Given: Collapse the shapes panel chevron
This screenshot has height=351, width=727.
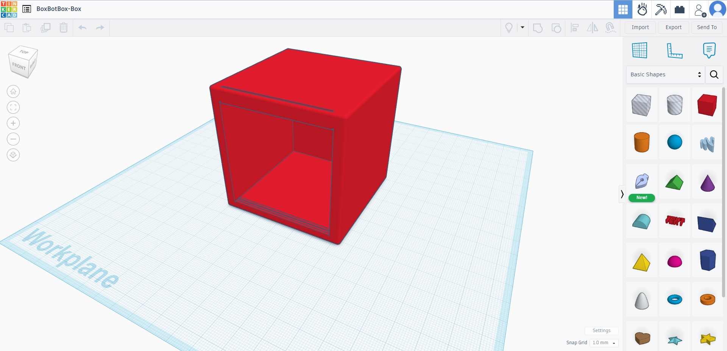Looking at the screenshot, I should [x=622, y=194].
